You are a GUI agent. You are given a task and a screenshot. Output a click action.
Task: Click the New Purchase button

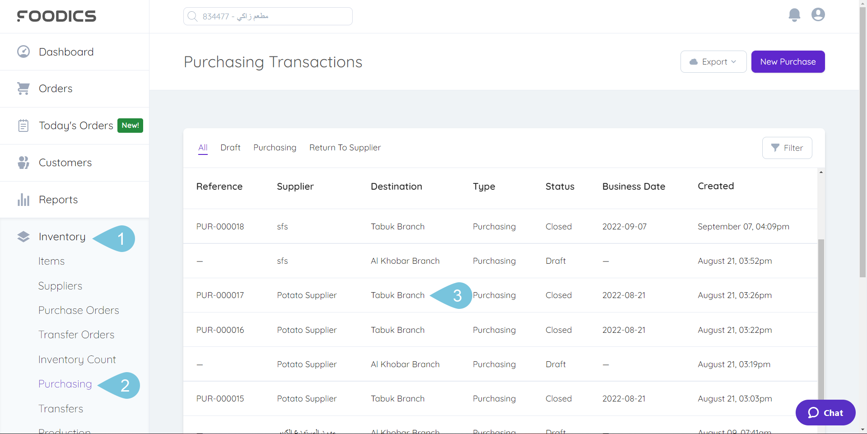pyautogui.click(x=788, y=61)
